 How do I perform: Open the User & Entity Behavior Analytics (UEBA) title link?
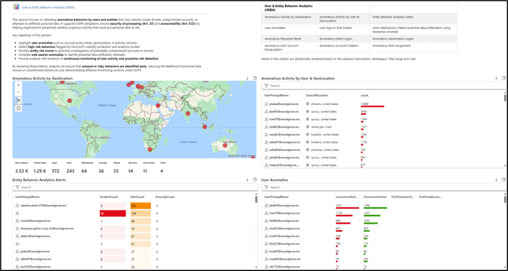tap(47, 7)
